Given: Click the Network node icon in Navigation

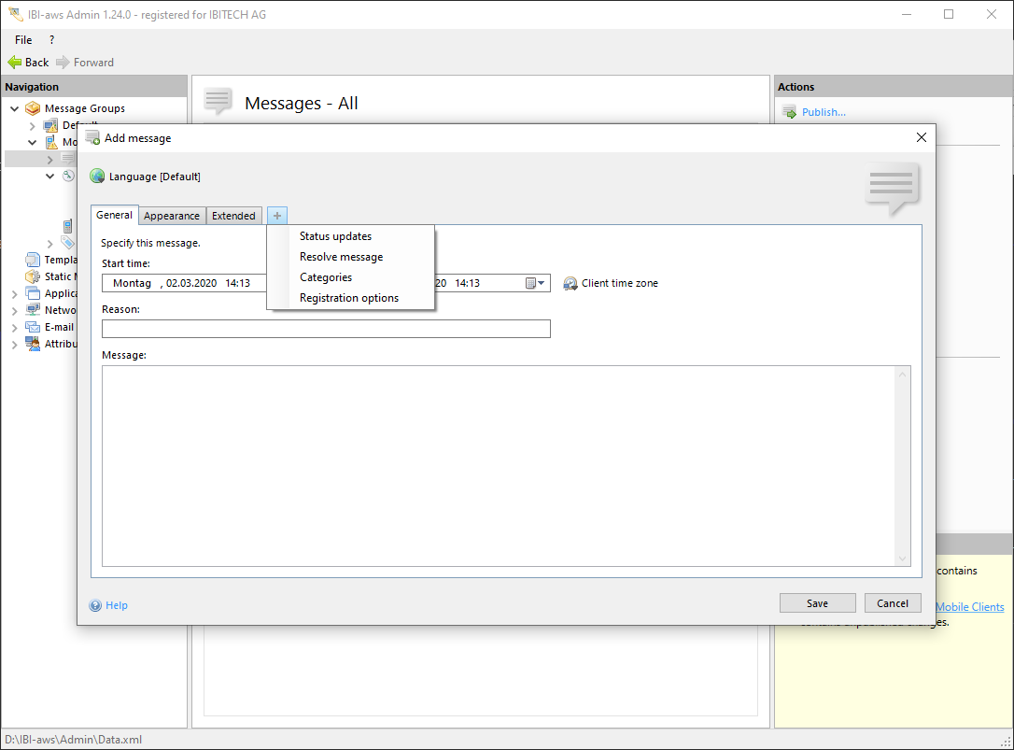Looking at the screenshot, I should 33,310.
